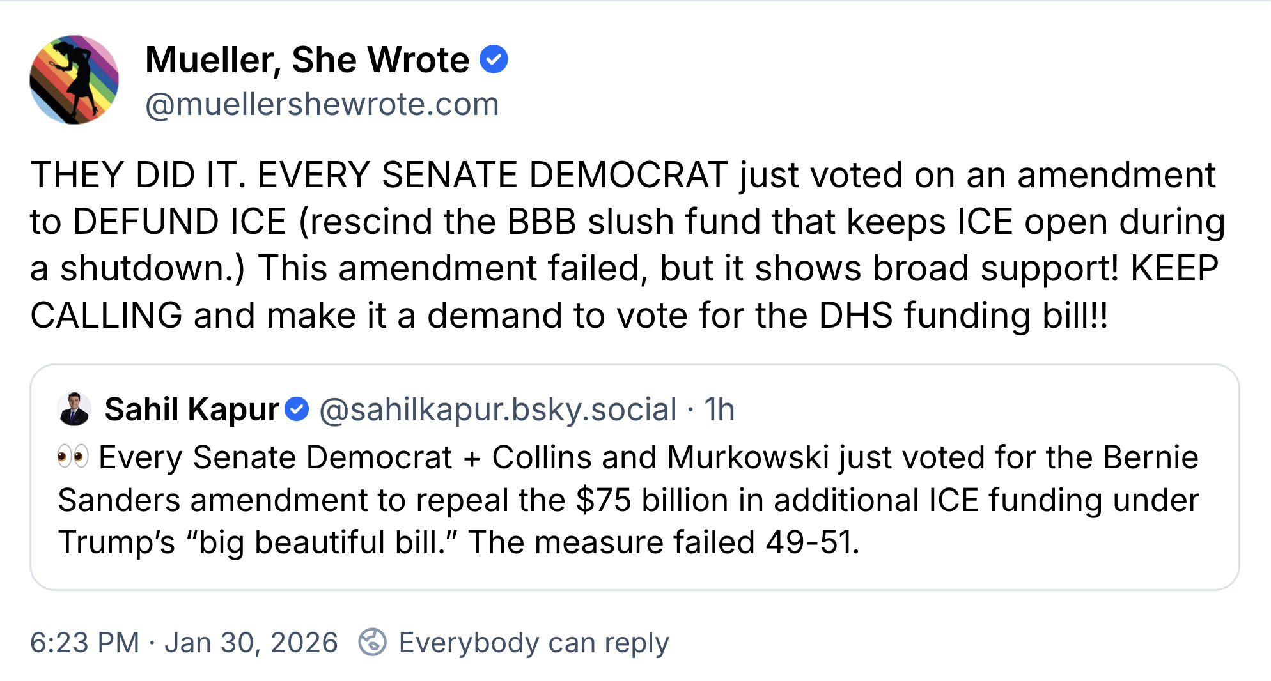
Task: Open the @sahilkapur.bsky.social handle
Action: (x=497, y=409)
